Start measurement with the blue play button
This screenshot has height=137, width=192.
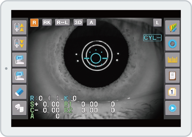(172, 108)
